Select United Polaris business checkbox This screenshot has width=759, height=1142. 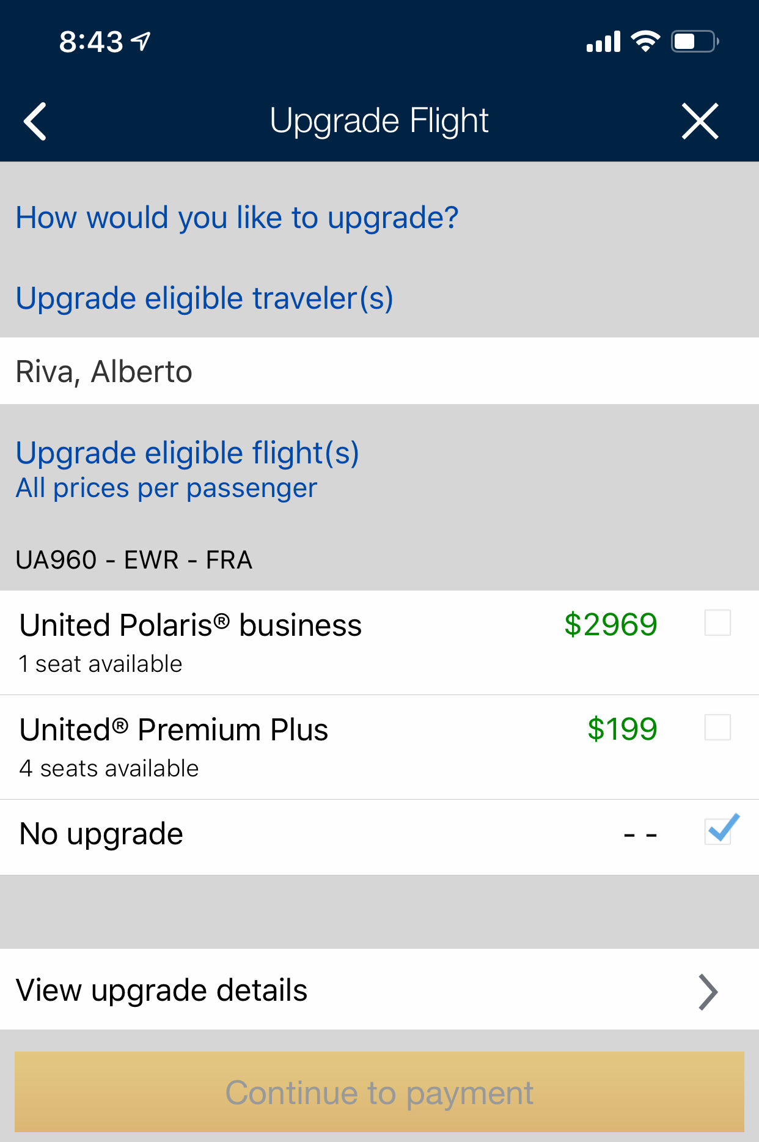point(717,623)
